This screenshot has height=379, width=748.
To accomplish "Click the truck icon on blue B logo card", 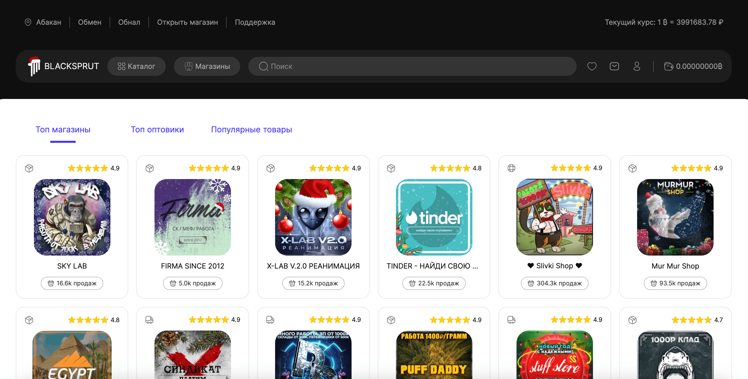I will coord(270,320).
